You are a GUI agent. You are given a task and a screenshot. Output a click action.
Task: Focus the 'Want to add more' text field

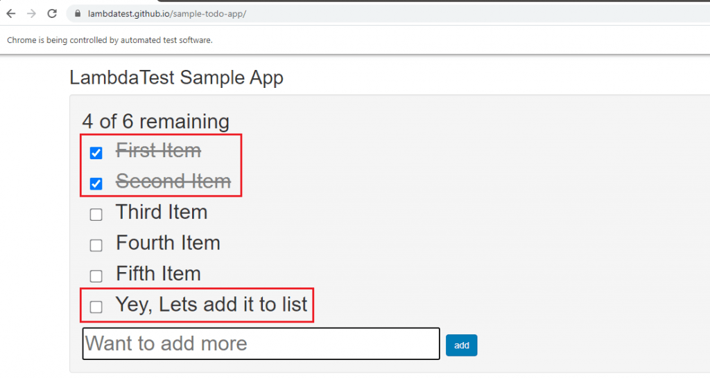point(261,343)
